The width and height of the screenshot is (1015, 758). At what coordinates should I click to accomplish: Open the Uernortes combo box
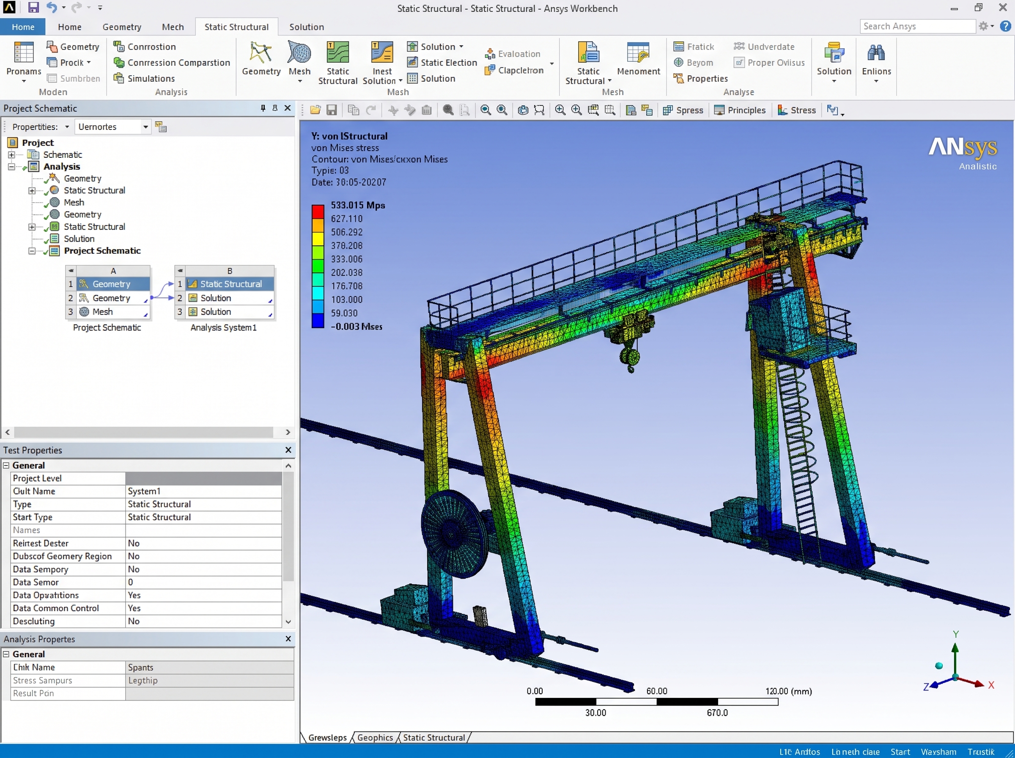coord(113,126)
